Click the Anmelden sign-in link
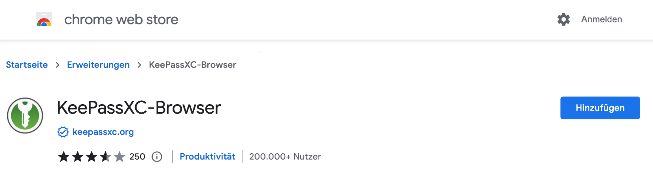 601,19
